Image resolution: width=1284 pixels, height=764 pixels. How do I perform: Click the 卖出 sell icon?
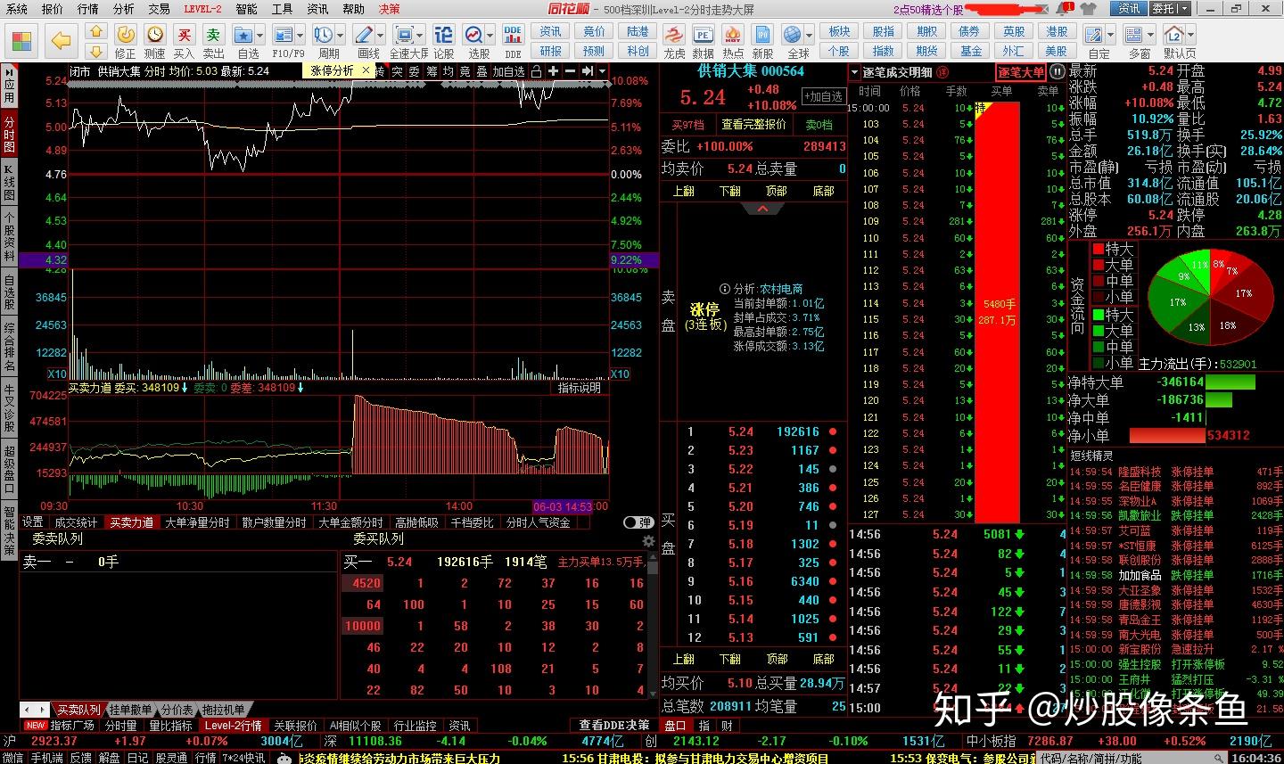coord(213,35)
